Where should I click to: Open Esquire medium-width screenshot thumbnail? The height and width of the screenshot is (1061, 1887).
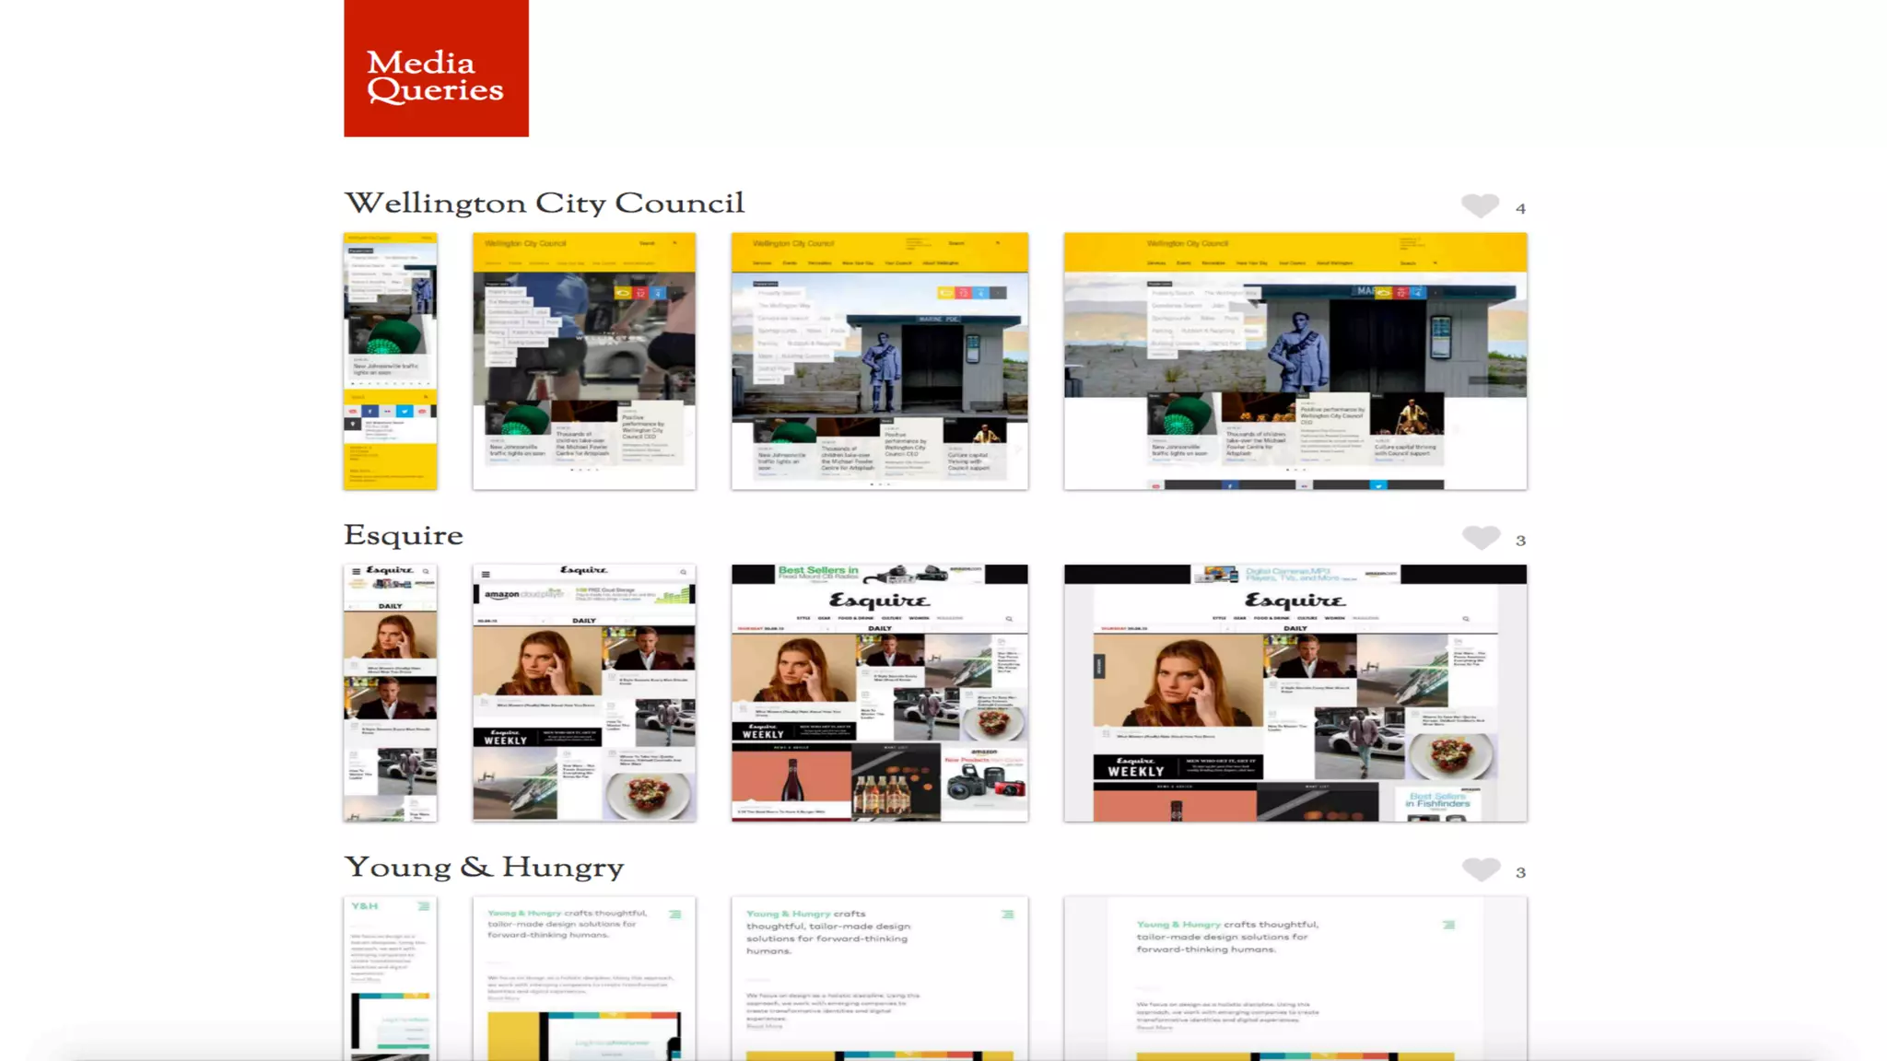[x=879, y=693]
